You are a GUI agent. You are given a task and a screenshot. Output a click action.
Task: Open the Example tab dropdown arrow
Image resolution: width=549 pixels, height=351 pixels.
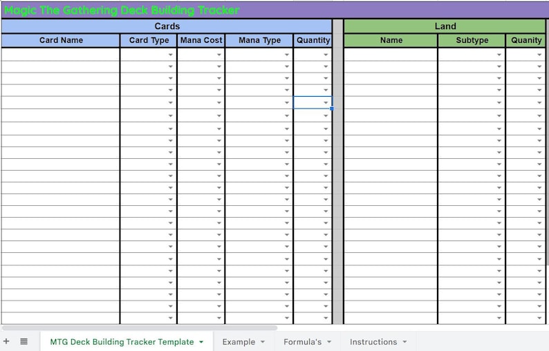pyautogui.click(x=263, y=342)
